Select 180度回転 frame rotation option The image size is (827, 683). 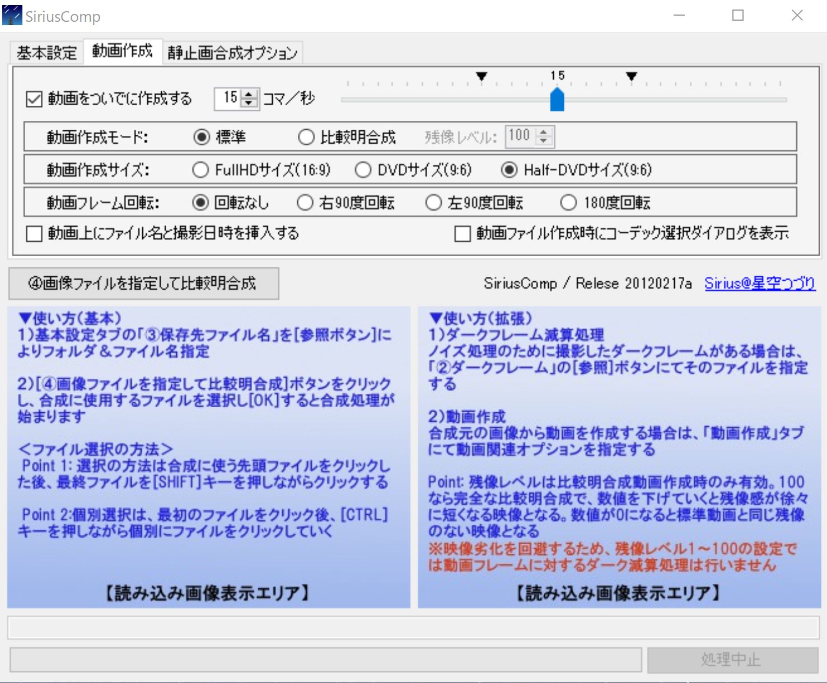click(568, 202)
